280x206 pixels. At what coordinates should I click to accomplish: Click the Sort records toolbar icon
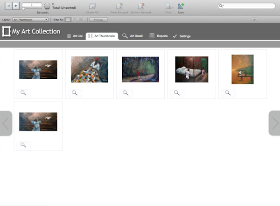pos(181,6)
